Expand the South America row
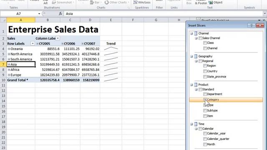This screenshot has width=267, height=150. (x=9, y=59)
